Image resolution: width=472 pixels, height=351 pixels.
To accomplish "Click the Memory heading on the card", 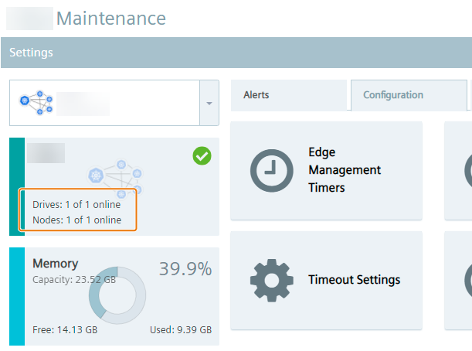I will click(x=55, y=264).
